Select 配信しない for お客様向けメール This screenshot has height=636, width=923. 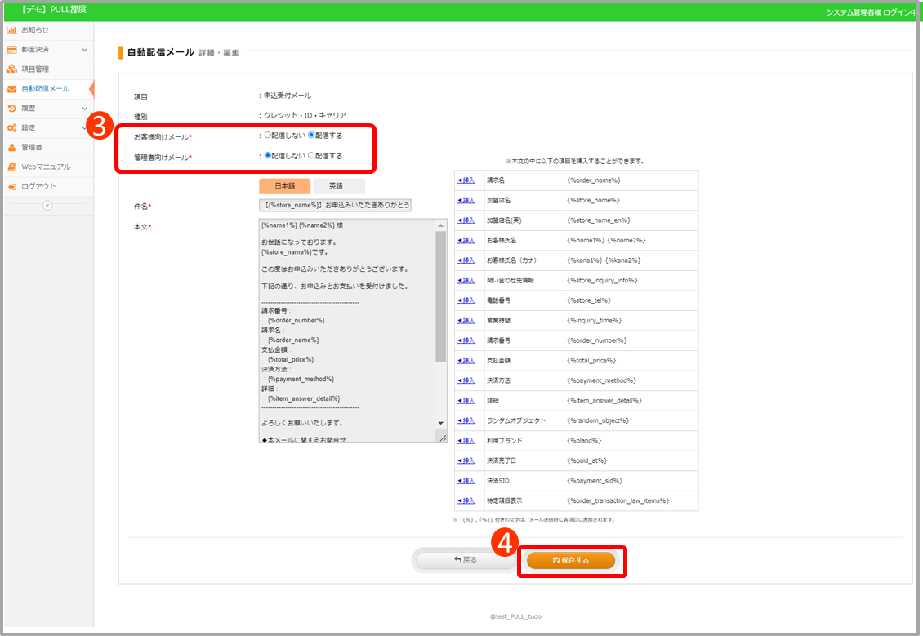(268, 136)
